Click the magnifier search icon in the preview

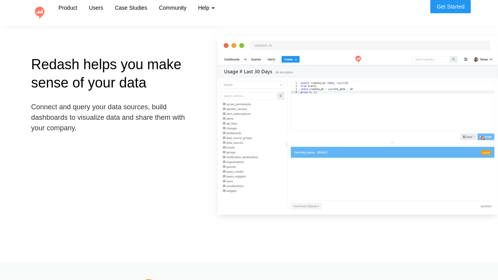[454, 59]
